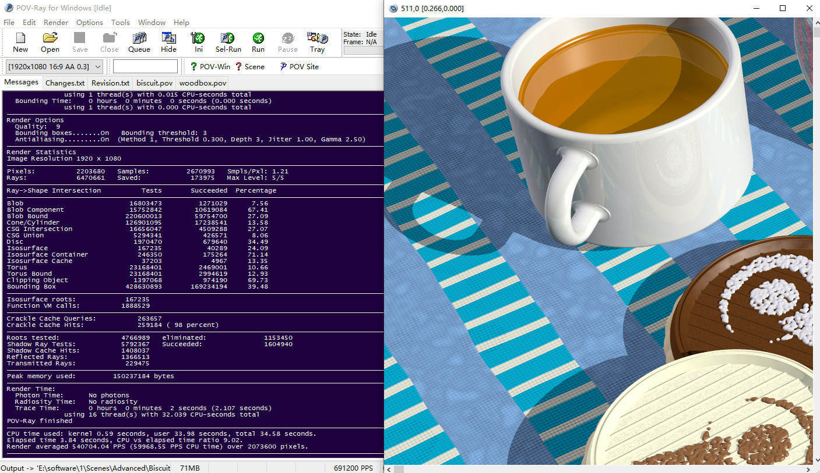This screenshot has height=473, width=820.
Task: Start rendering with the Run icon
Action: pos(258,42)
